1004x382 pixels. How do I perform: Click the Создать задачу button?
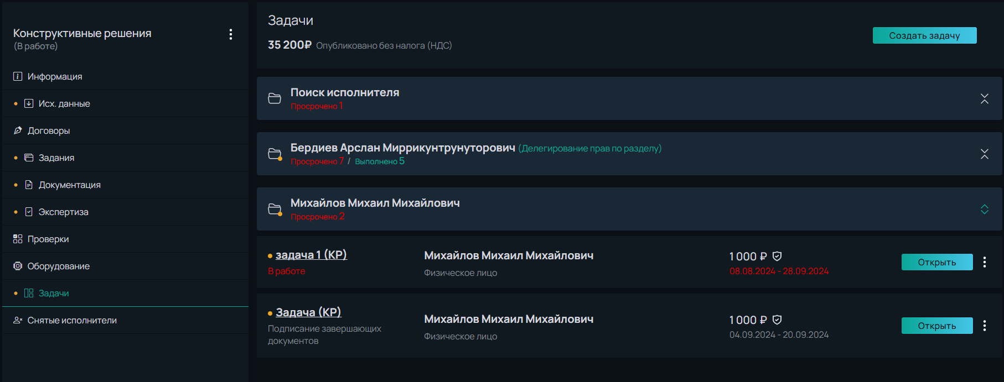(x=925, y=35)
